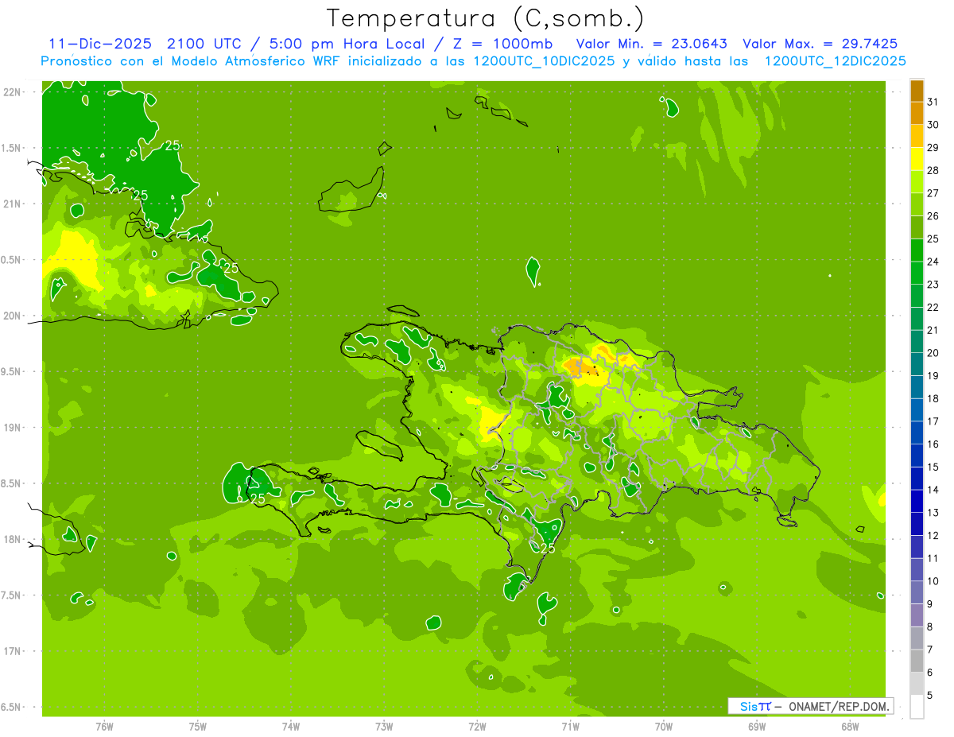Click the orange legend swatch between 30 and 31
This screenshot has width=954, height=737.
(917, 114)
